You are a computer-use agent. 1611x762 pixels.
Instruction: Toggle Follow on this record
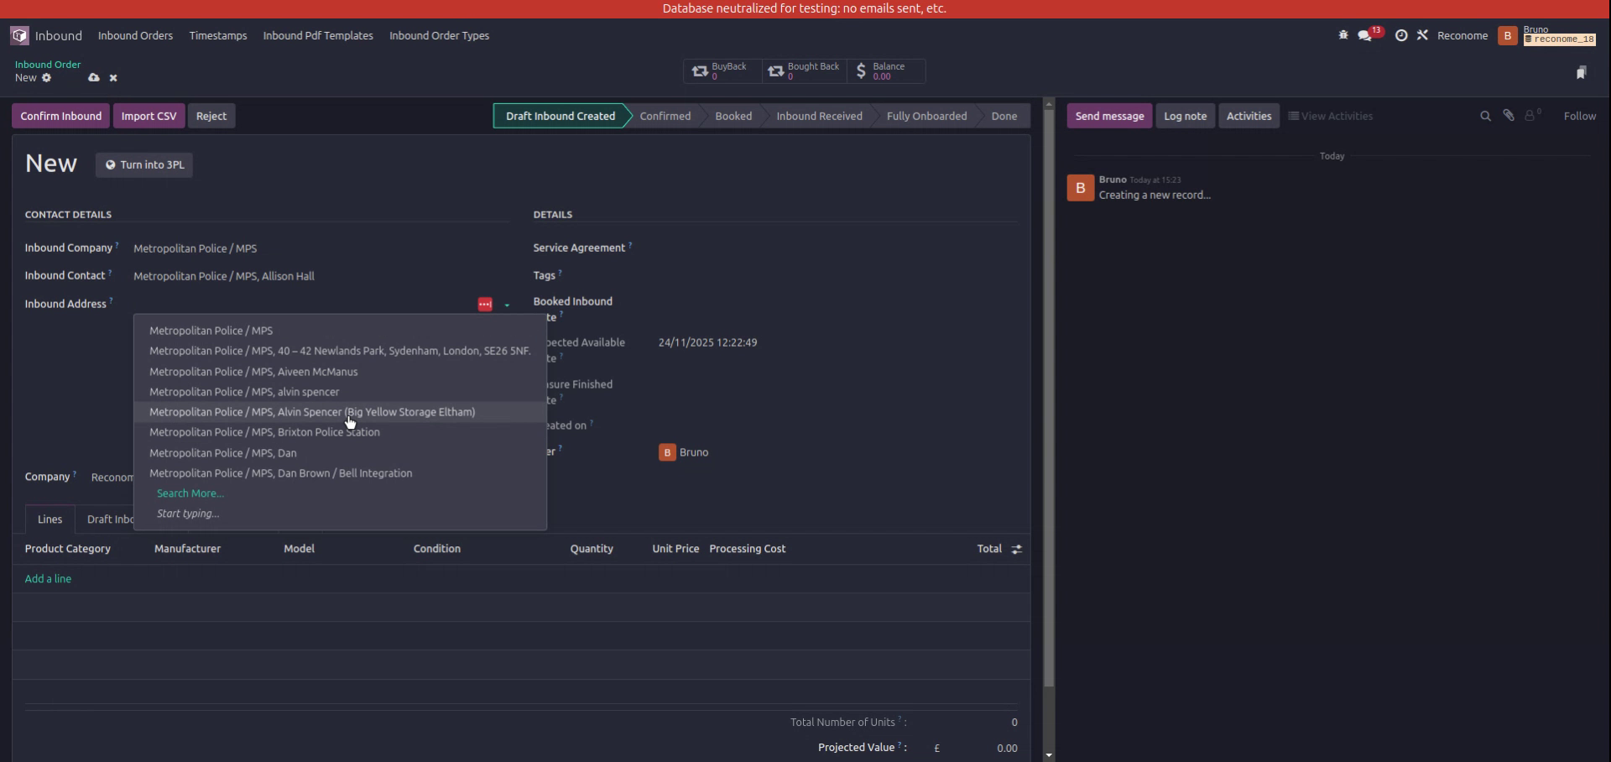click(1581, 115)
